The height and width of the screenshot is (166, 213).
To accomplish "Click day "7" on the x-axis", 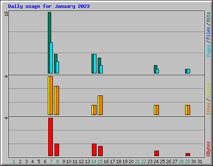I will coord(51,161).
